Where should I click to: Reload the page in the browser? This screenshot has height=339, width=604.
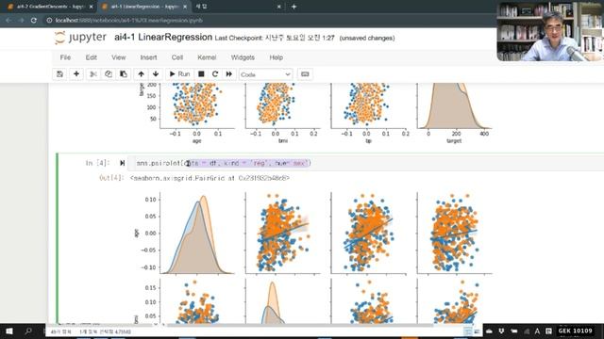point(34,21)
